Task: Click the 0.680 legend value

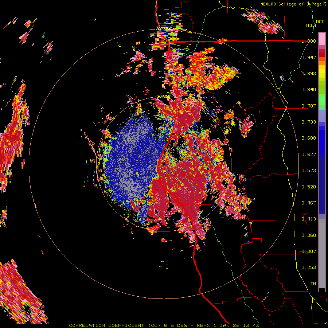Action: point(309,138)
